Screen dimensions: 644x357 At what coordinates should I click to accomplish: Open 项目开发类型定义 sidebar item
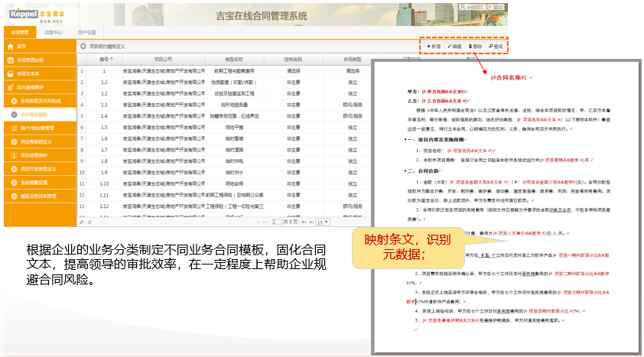41,169
